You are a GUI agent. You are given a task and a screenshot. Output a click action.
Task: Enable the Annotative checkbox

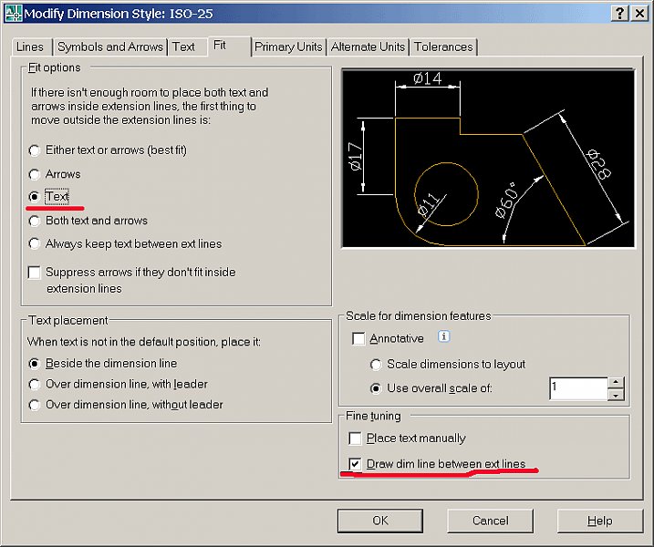pyautogui.click(x=358, y=338)
